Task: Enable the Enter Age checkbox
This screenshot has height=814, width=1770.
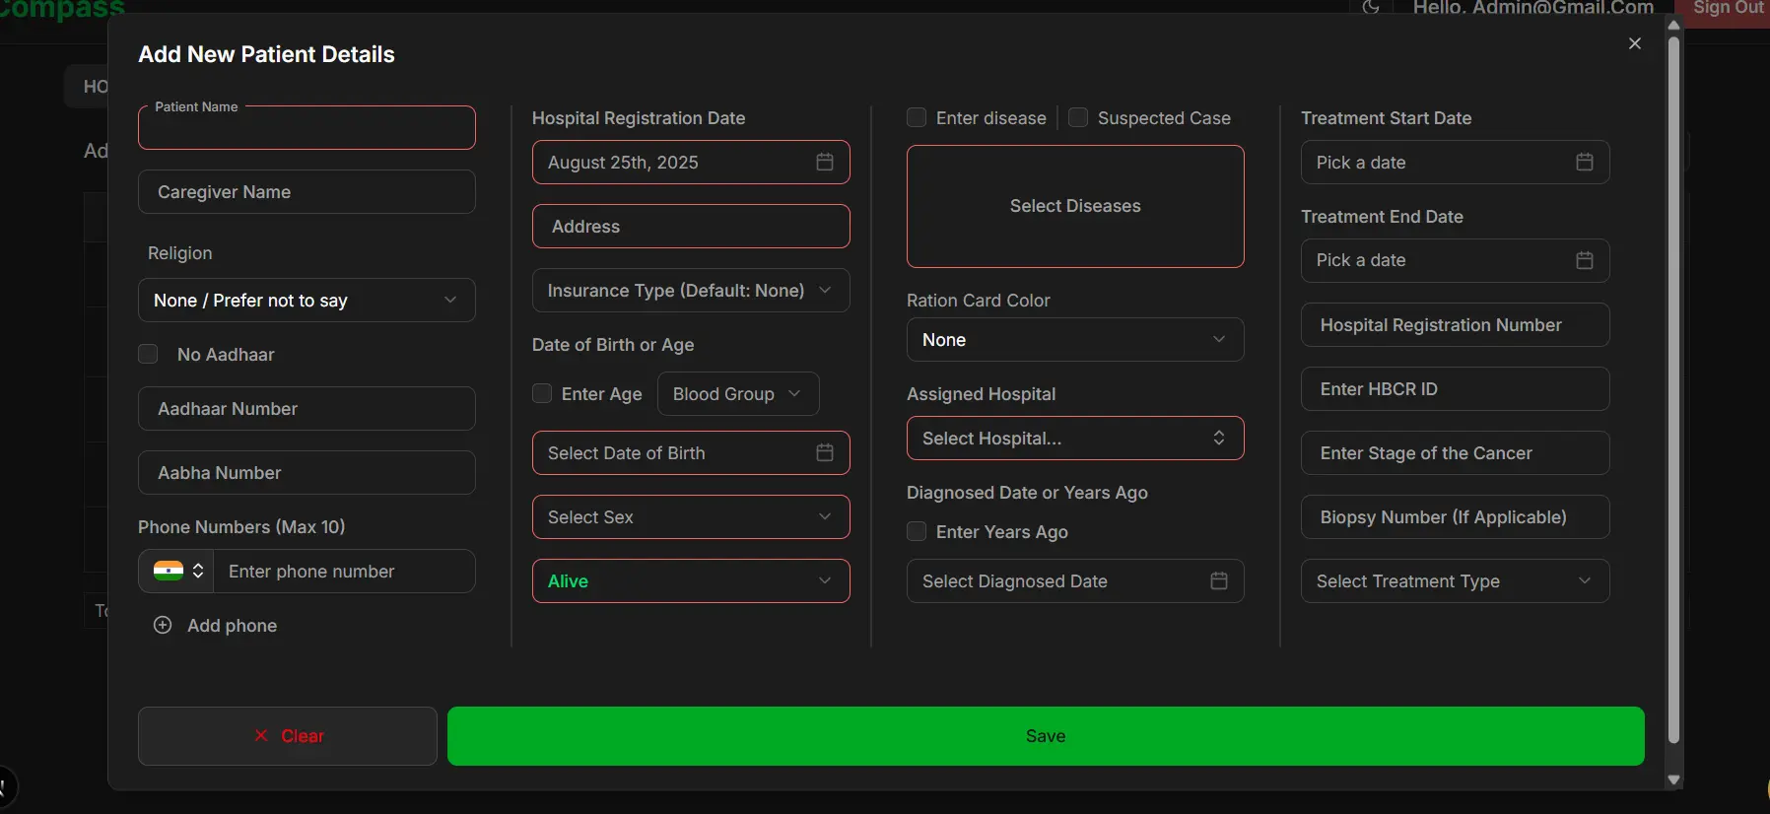Action: point(542,393)
